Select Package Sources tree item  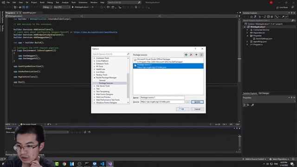[x=106, y=83]
